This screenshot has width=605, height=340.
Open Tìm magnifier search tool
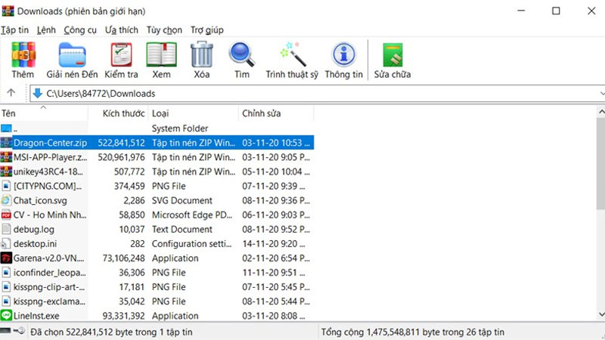tap(242, 54)
